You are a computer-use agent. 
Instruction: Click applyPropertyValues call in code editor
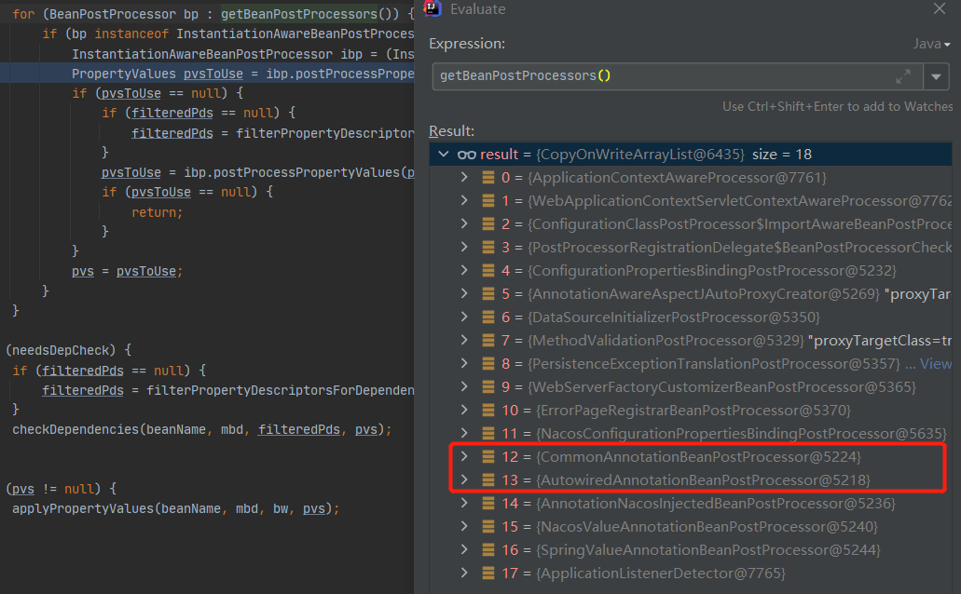pos(175,509)
